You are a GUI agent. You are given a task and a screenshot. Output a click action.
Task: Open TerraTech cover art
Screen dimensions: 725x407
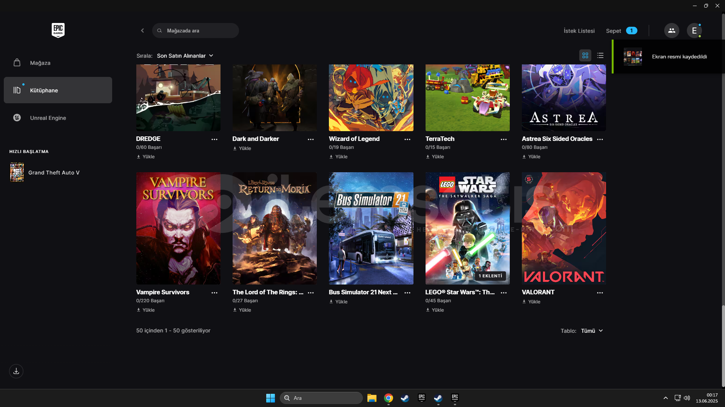click(x=467, y=98)
